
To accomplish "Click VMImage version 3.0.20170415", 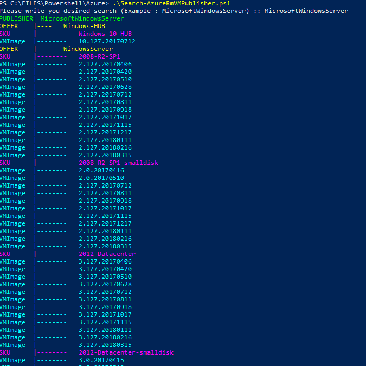I will [101, 360].
